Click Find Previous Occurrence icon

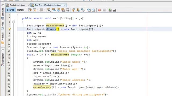click(x=54, y=10)
